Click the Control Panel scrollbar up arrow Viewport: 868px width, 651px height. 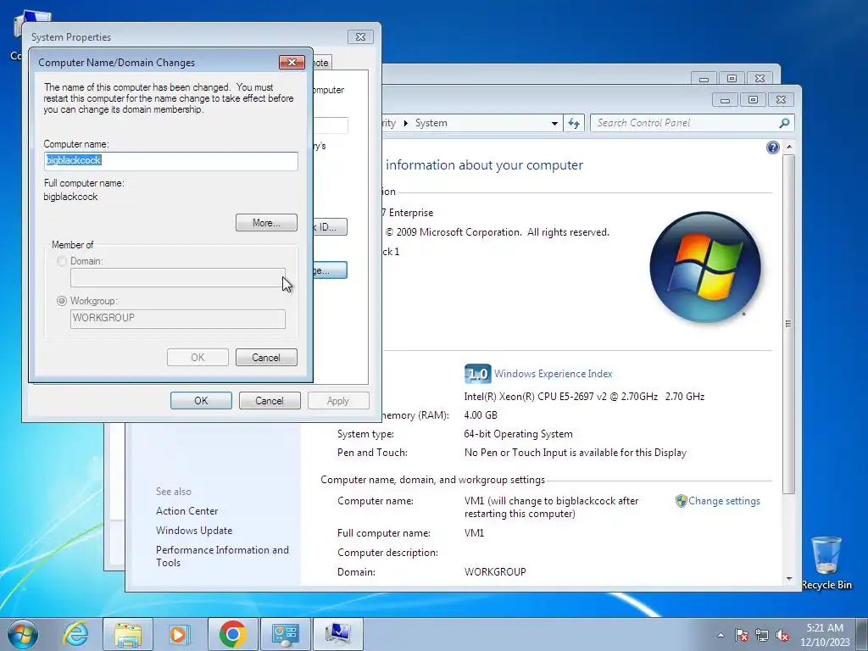click(x=789, y=147)
